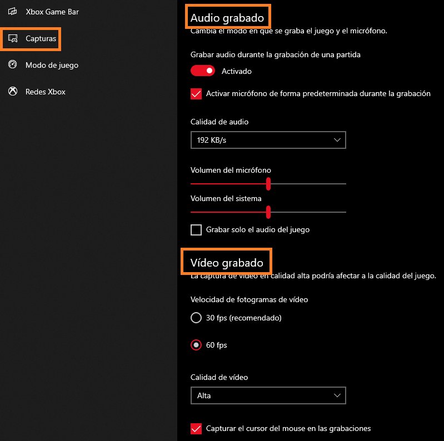
Task: Click the Redes Xbox logo icon
Action: [x=12, y=92]
